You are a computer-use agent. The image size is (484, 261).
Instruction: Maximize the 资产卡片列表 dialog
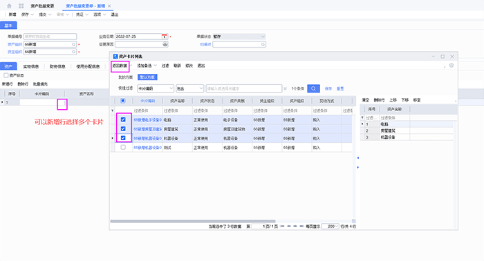(443, 57)
